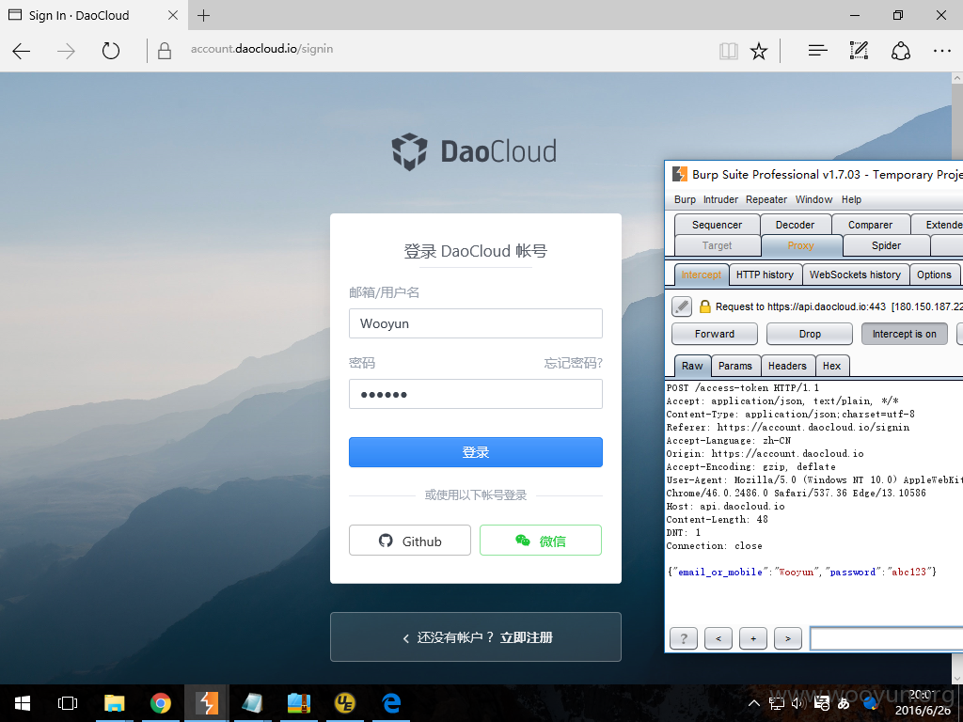Viewport: 963px width, 722px height.
Task: Switch to the Decoder tab
Action: tap(796, 225)
